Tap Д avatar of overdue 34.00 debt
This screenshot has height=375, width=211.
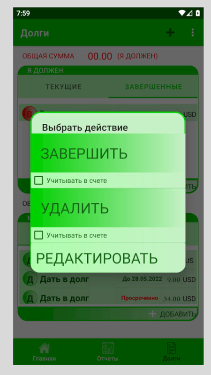(30, 298)
